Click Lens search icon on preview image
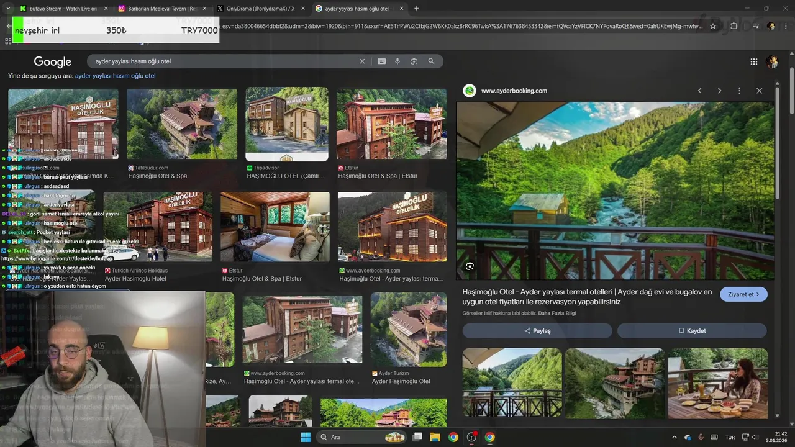Screen dimensions: 795x447 [x=470, y=266]
